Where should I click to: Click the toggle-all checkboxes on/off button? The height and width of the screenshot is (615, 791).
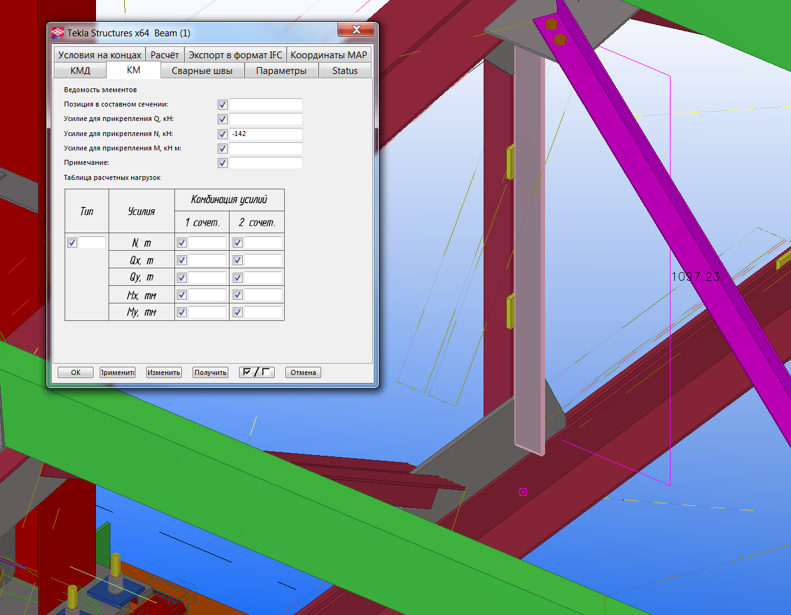pyautogui.click(x=257, y=372)
